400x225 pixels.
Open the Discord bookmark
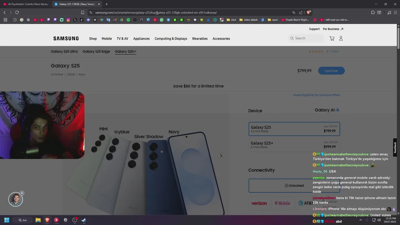point(88,20)
